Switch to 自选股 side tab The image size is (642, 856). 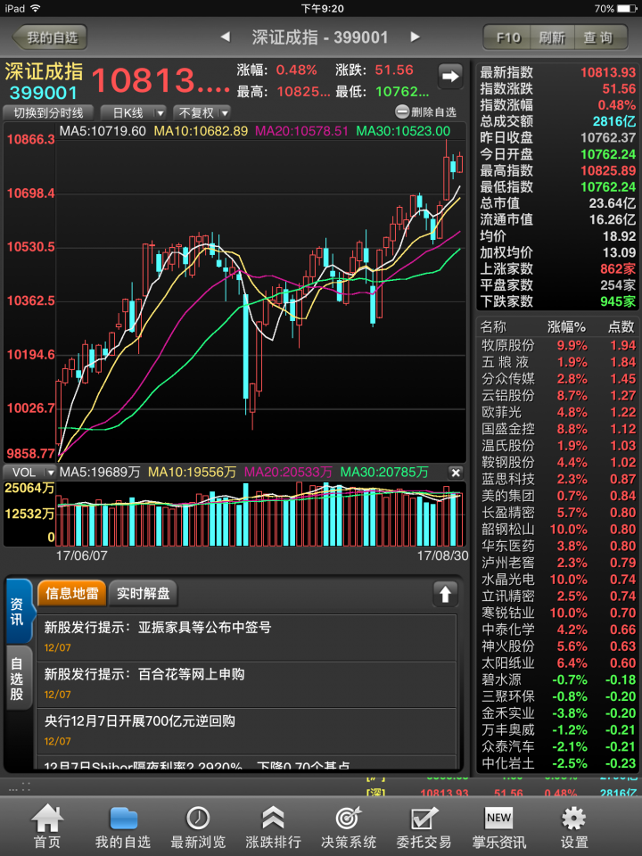click(18, 678)
